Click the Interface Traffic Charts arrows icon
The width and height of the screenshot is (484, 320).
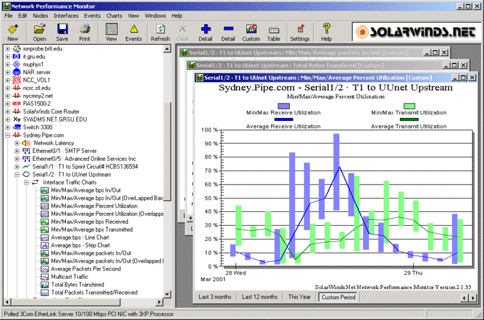[x=35, y=182]
